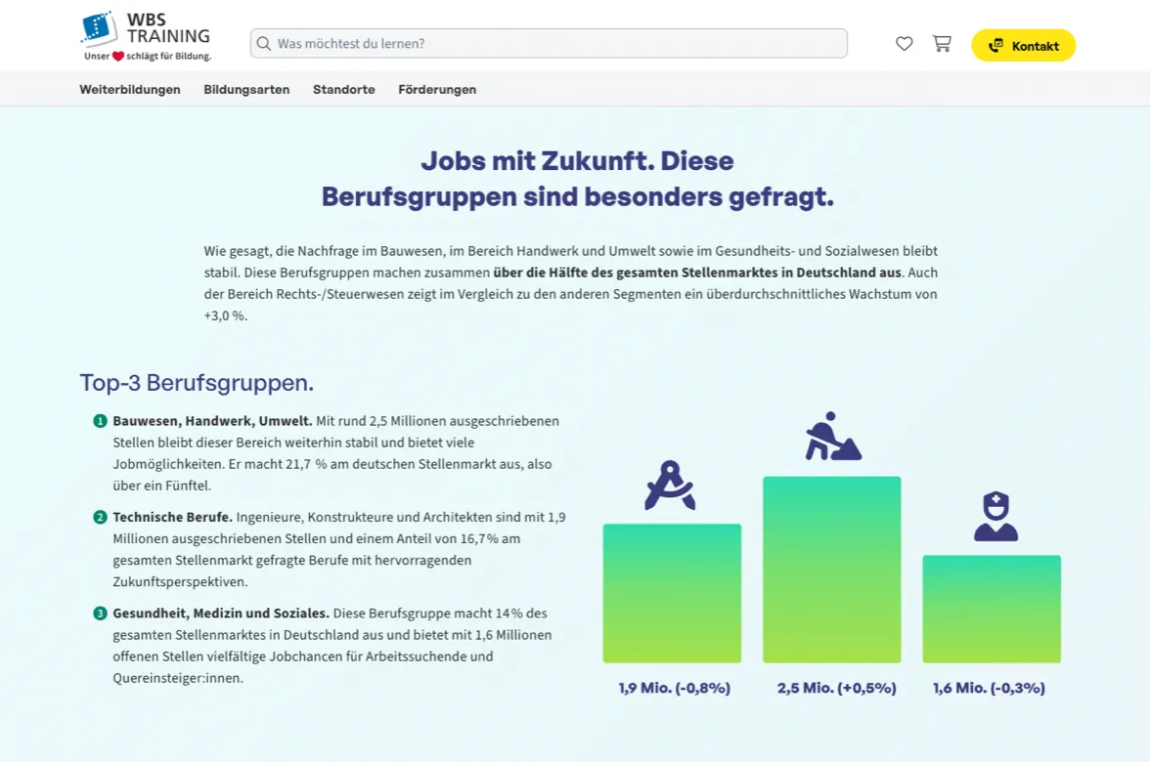Click the number 3 list badge
The height and width of the screenshot is (762, 1150).
tap(100, 614)
